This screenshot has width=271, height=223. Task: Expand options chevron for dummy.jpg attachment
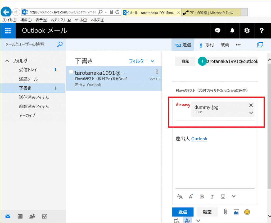coord(251,113)
